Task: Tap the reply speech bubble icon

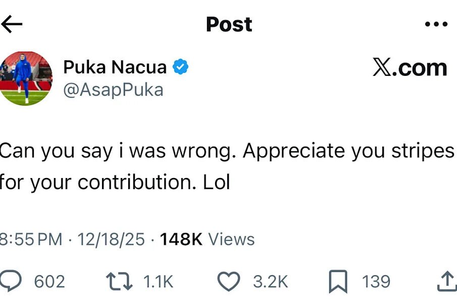Action: (x=11, y=281)
